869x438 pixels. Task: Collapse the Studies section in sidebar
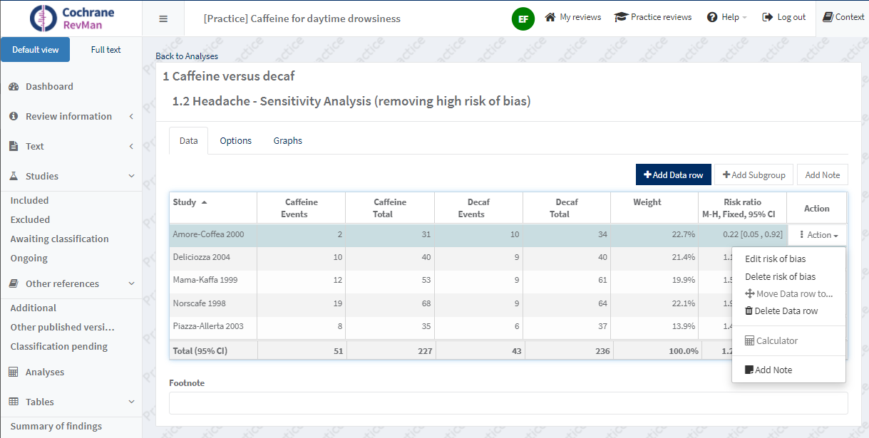(131, 176)
